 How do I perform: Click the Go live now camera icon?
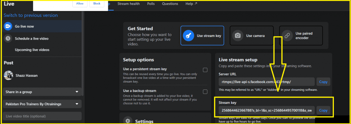click(8, 26)
